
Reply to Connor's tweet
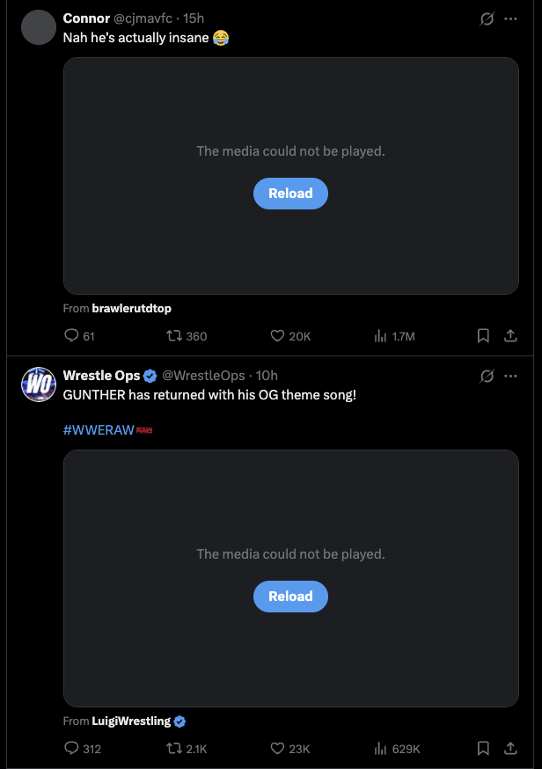click(72, 335)
